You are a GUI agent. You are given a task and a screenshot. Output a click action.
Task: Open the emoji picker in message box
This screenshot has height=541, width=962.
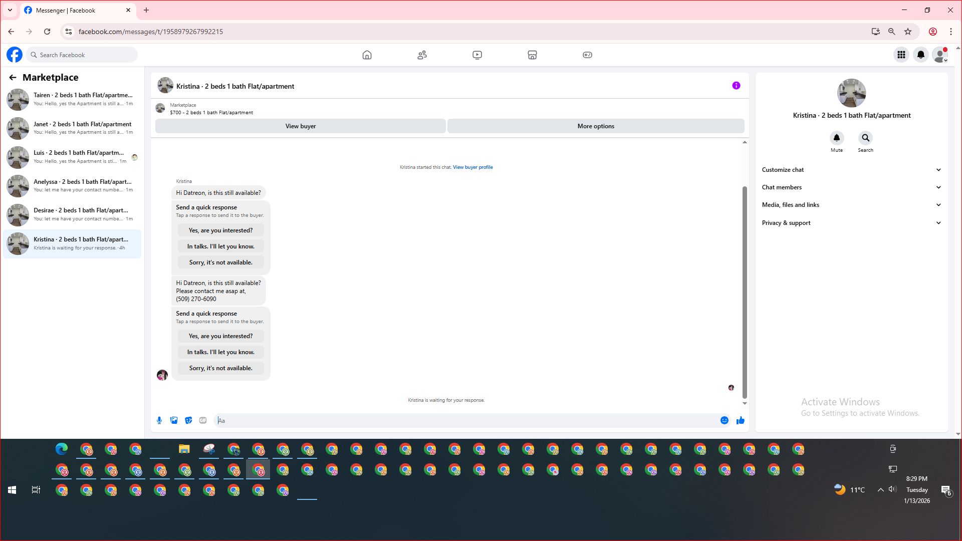click(724, 420)
